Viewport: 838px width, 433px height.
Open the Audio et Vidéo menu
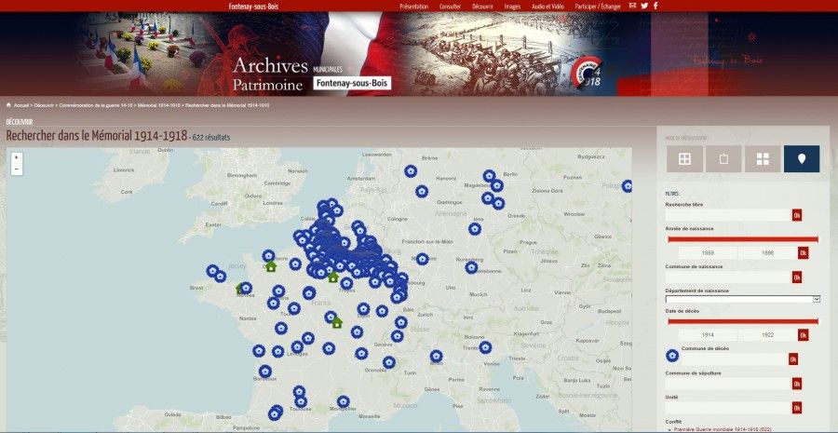click(547, 6)
